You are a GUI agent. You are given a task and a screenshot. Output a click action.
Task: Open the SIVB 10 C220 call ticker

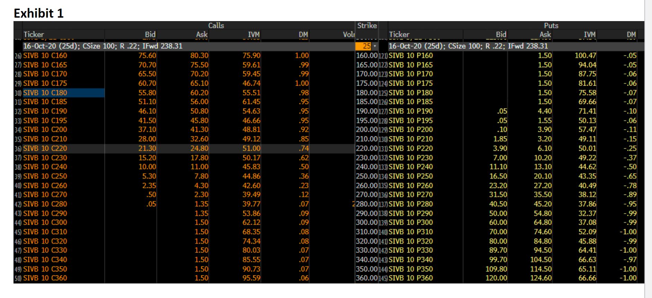click(x=45, y=148)
